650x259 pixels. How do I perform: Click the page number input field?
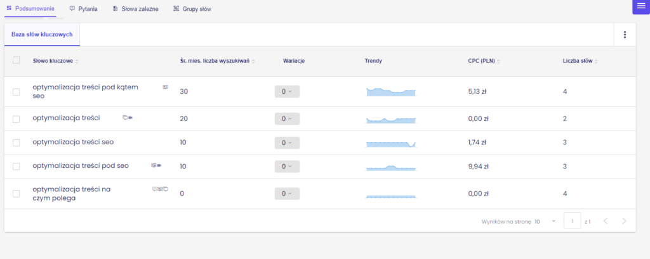coord(572,221)
